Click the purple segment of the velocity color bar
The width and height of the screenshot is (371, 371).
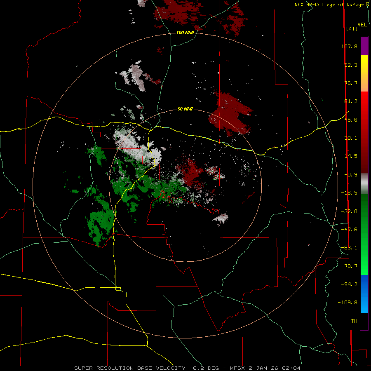[364, 46]
